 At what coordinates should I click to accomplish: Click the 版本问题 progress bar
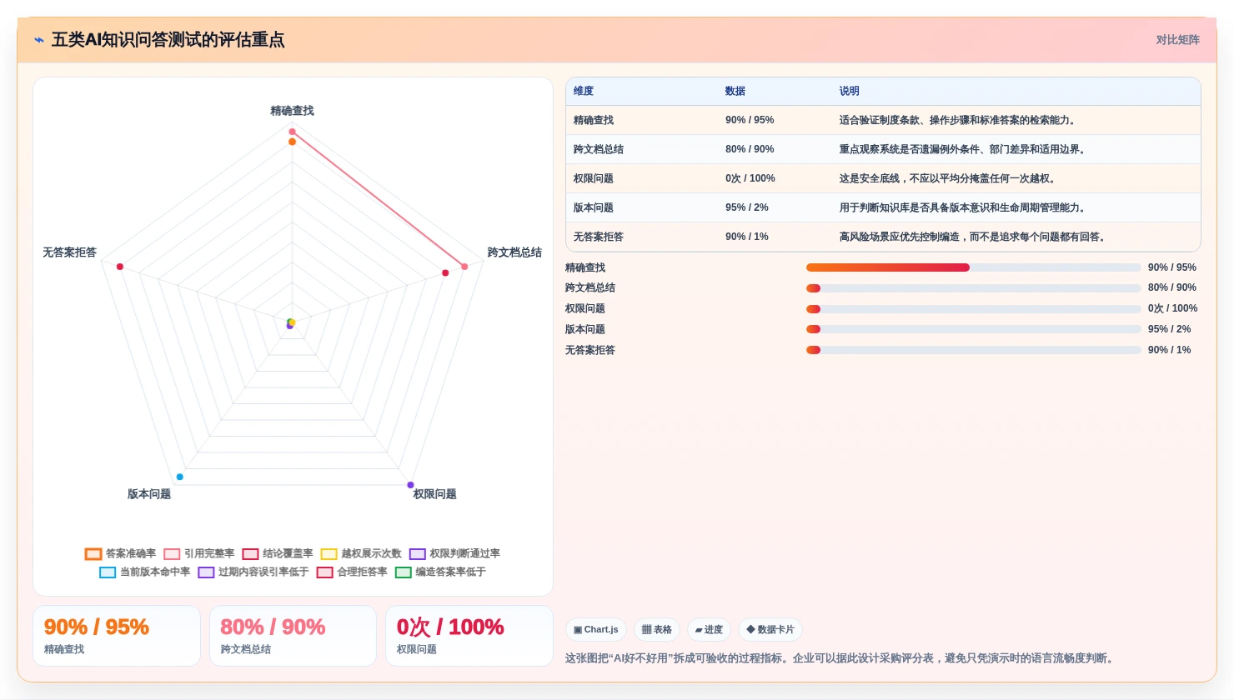click(x=973, y=329)
